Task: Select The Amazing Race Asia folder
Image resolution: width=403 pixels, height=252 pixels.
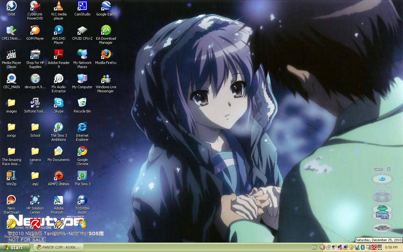Action: point(11,156)
